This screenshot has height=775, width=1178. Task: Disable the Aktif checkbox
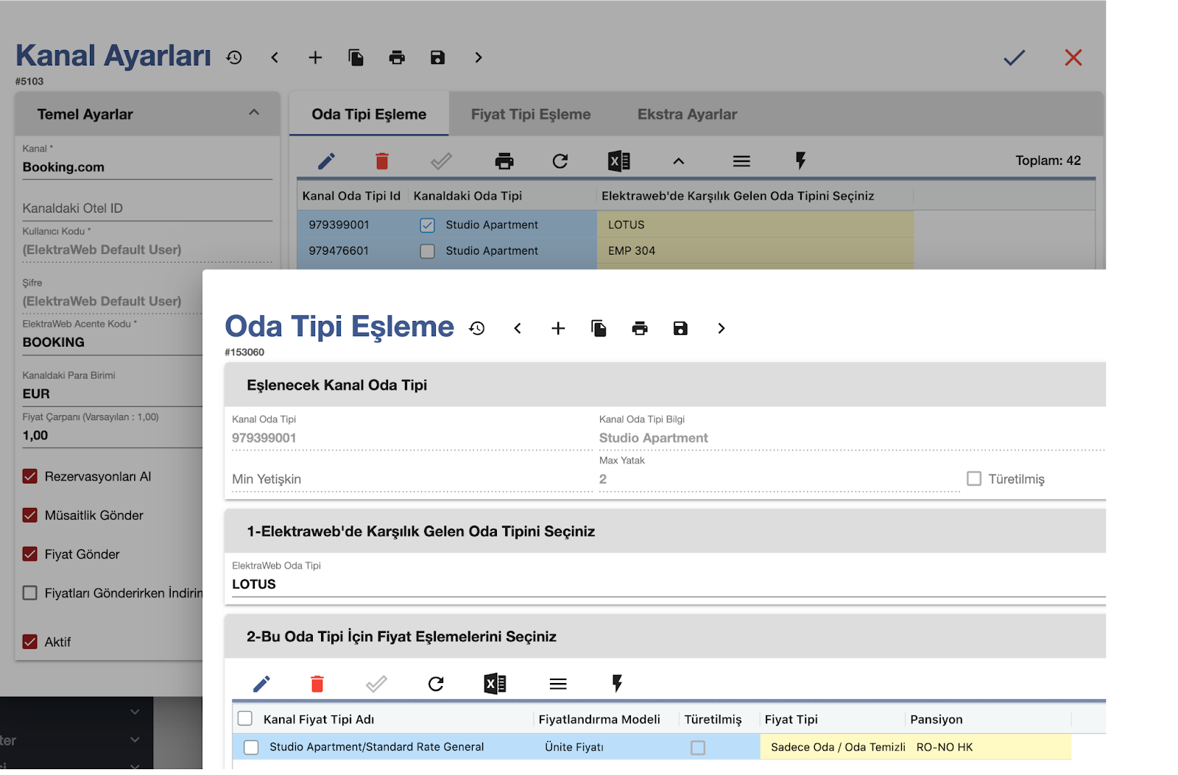pos(30,642)
